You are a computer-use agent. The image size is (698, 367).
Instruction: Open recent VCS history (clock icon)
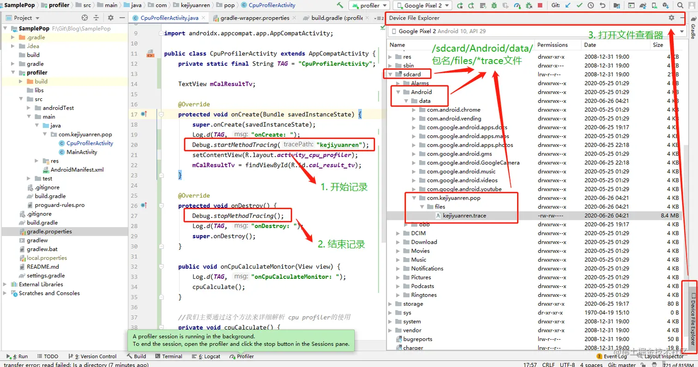[590, 5]
